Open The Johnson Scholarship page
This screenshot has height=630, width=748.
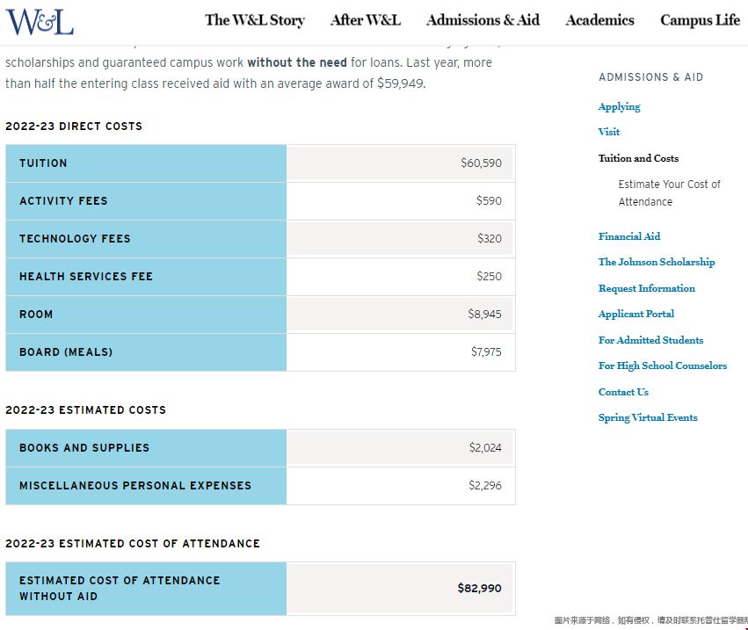click(x=656, y=262)
